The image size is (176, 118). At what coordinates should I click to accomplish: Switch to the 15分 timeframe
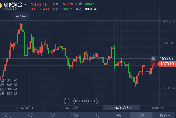pos(75,115)
